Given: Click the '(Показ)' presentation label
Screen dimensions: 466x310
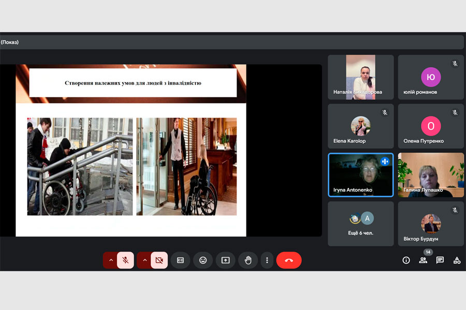Looking at the screenshot, I should tap(9, 42).
